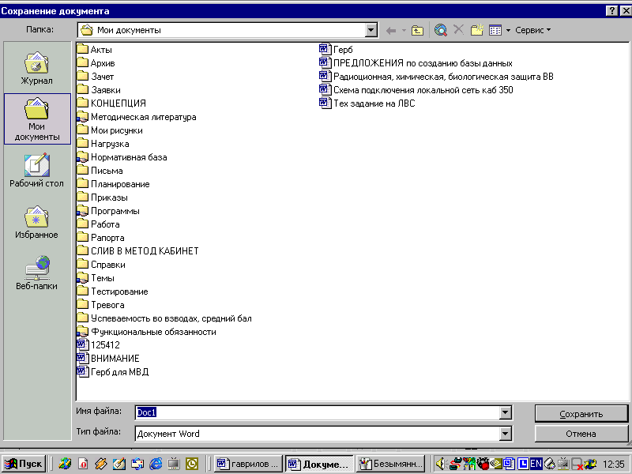The height and width of the screenshot is (474, 632).
Task: Open Избранное favorites shortcut
Action: (36, 222)
